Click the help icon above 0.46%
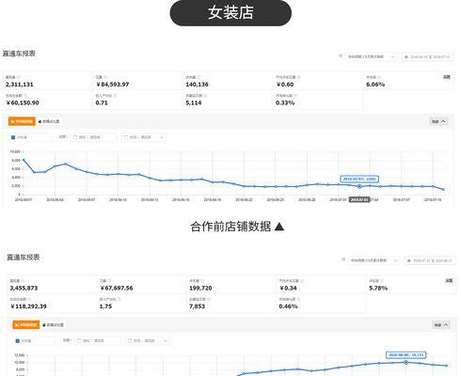461x376 pixels. pos(298,299)
